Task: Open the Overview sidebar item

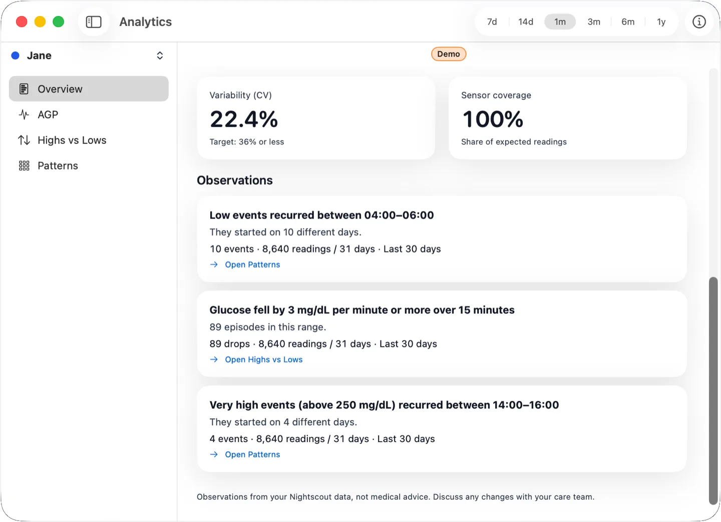Action: pos(89,89)
